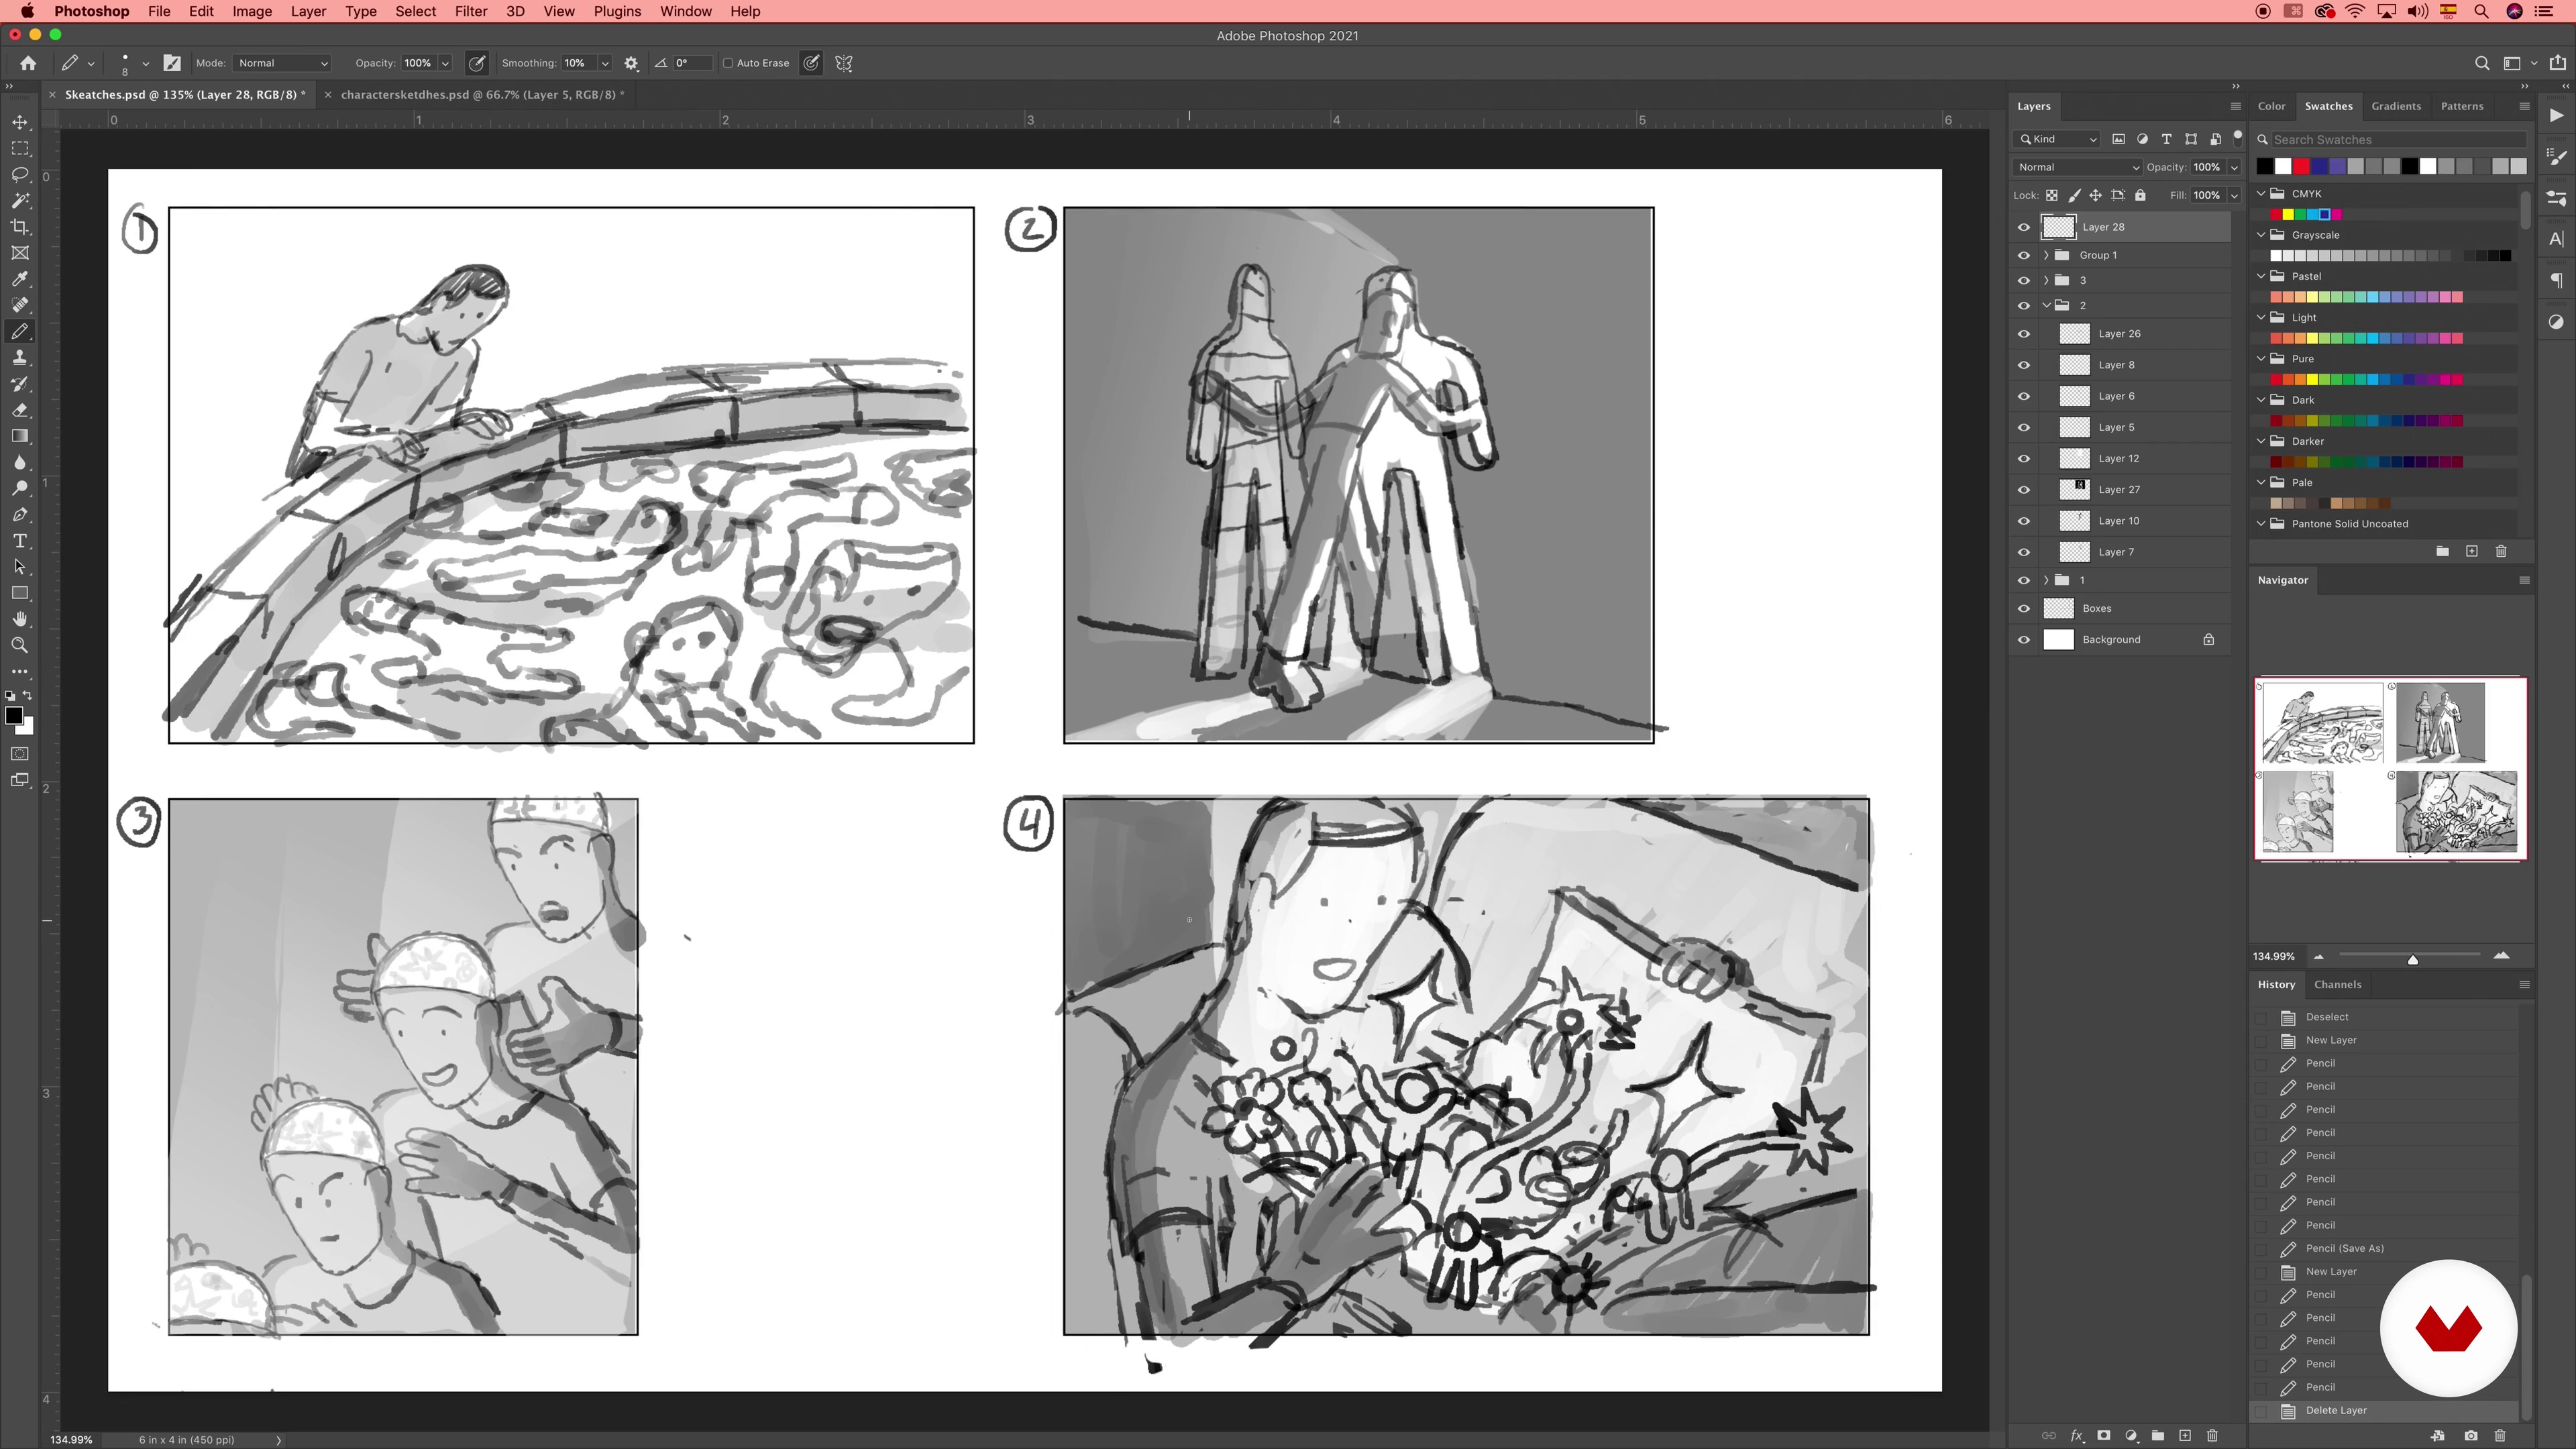2576x1449 pixels.
Task: Switch to charactersketdhes.psd document tab
Action: [x=481, y=95]
